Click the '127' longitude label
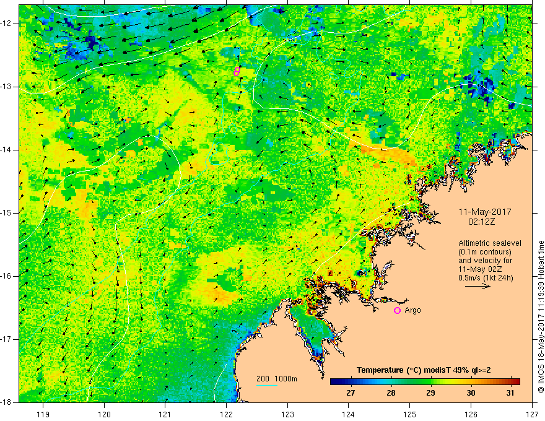545x421 pixels. click(532, 414)
